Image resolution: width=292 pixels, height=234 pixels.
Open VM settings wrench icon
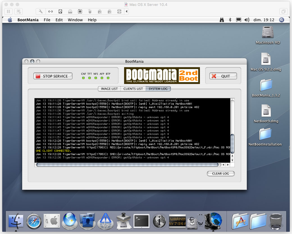tap(41, 11)
